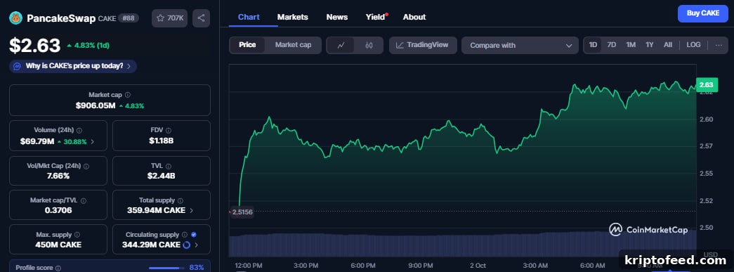
Task: Open the Chart tab
Action: (249, 17)
